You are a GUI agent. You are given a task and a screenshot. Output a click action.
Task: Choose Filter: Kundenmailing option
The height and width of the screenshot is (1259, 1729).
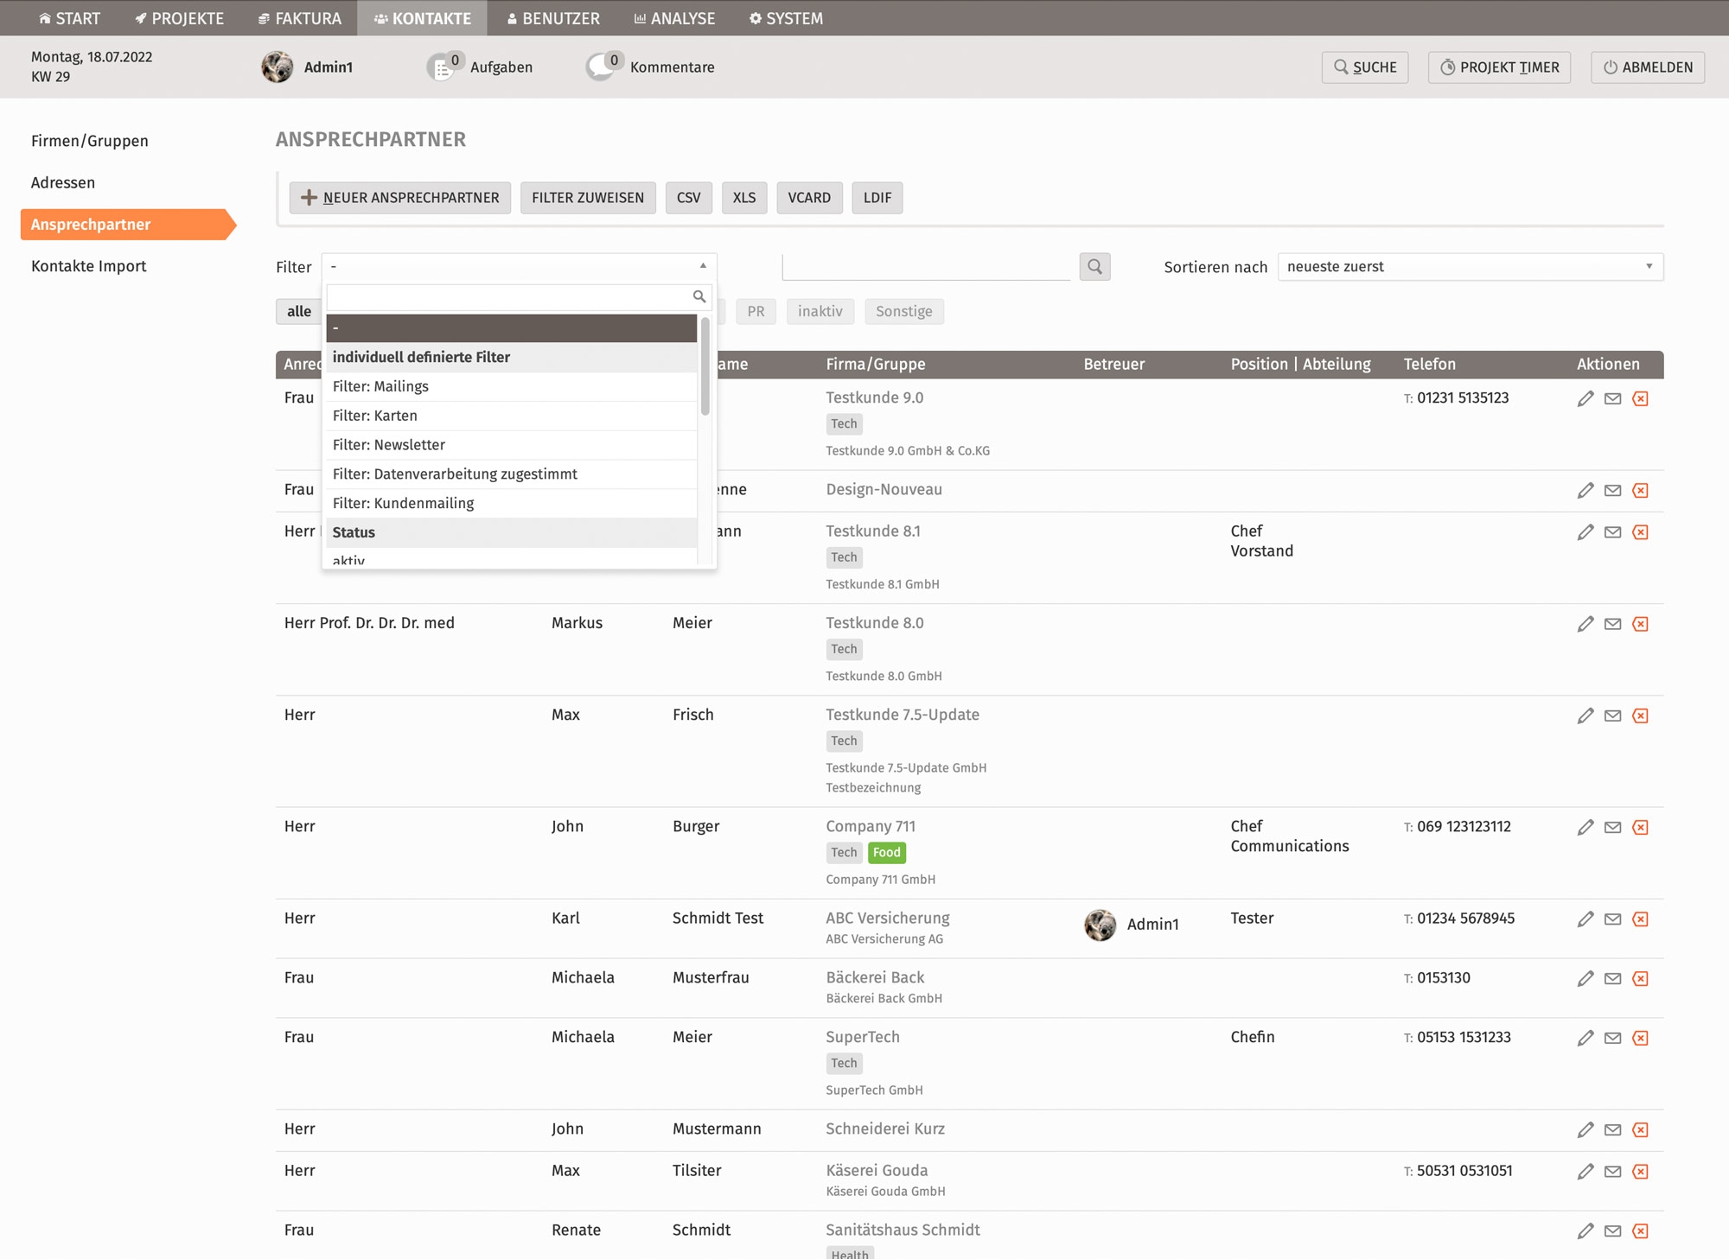coord(403,503)
